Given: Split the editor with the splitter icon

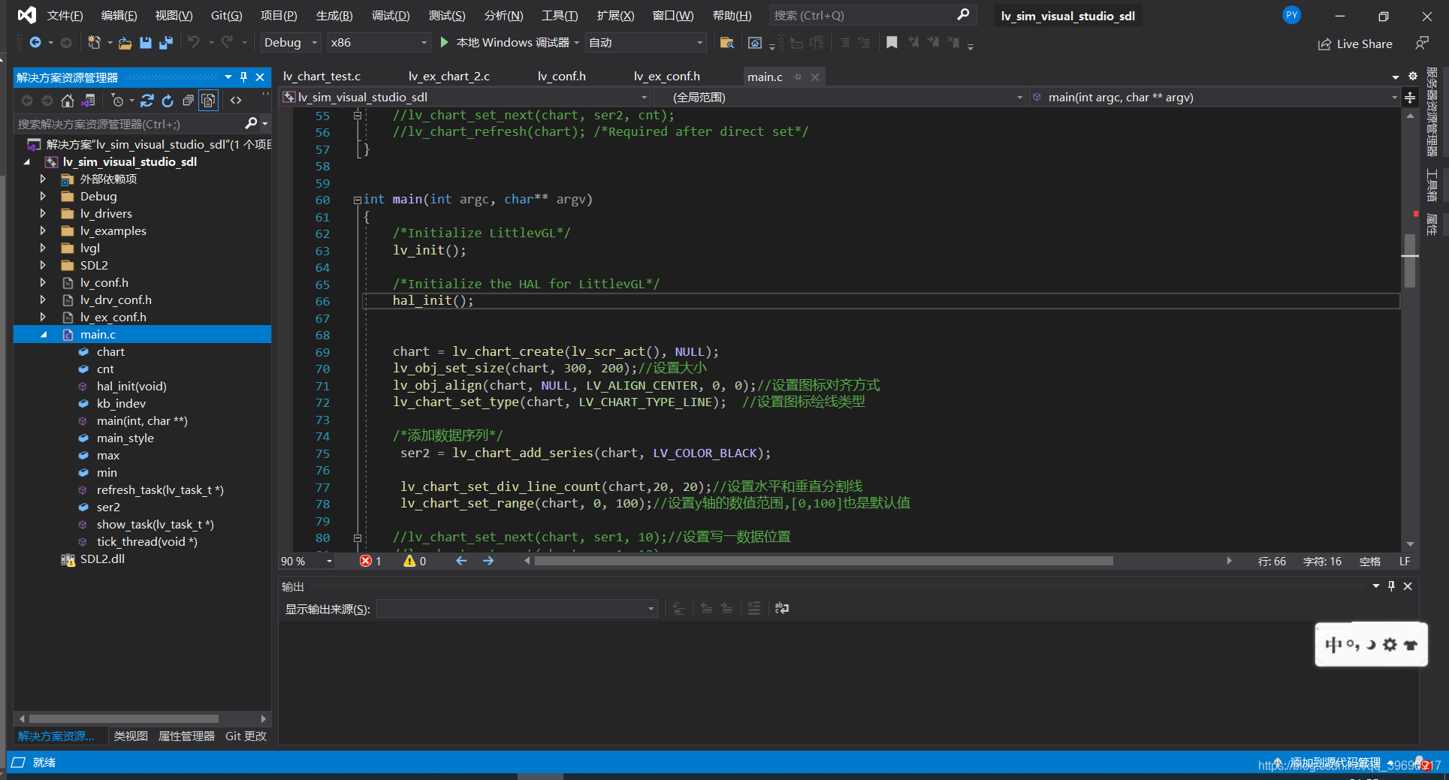Looking at the screenshot, I should 1410,98.
